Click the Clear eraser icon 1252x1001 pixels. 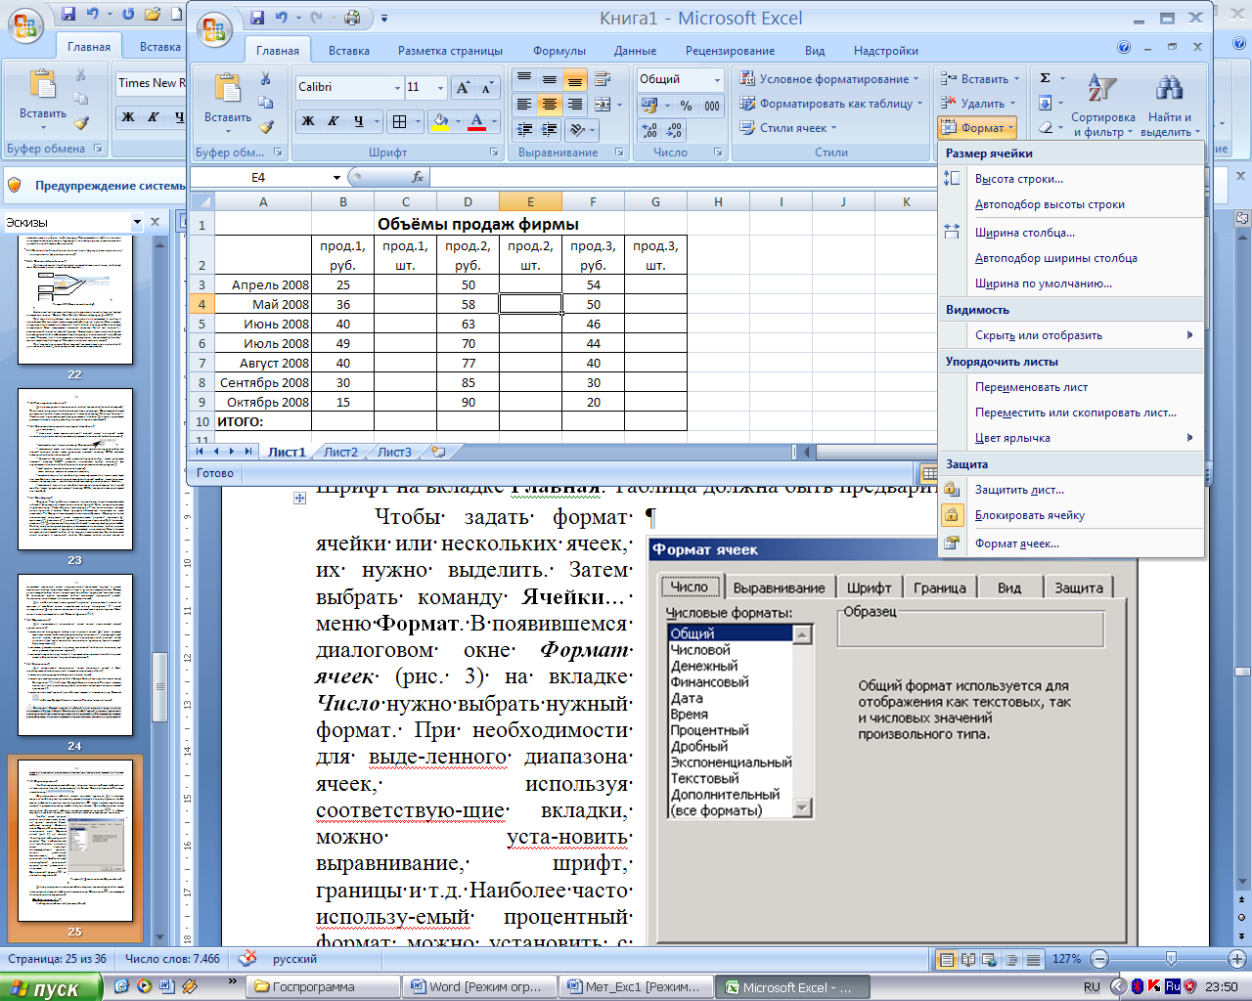coord(1046,127)
